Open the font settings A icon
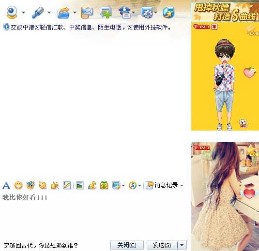The width and height of the screenshot is (259, 251). tap(6, 185)
